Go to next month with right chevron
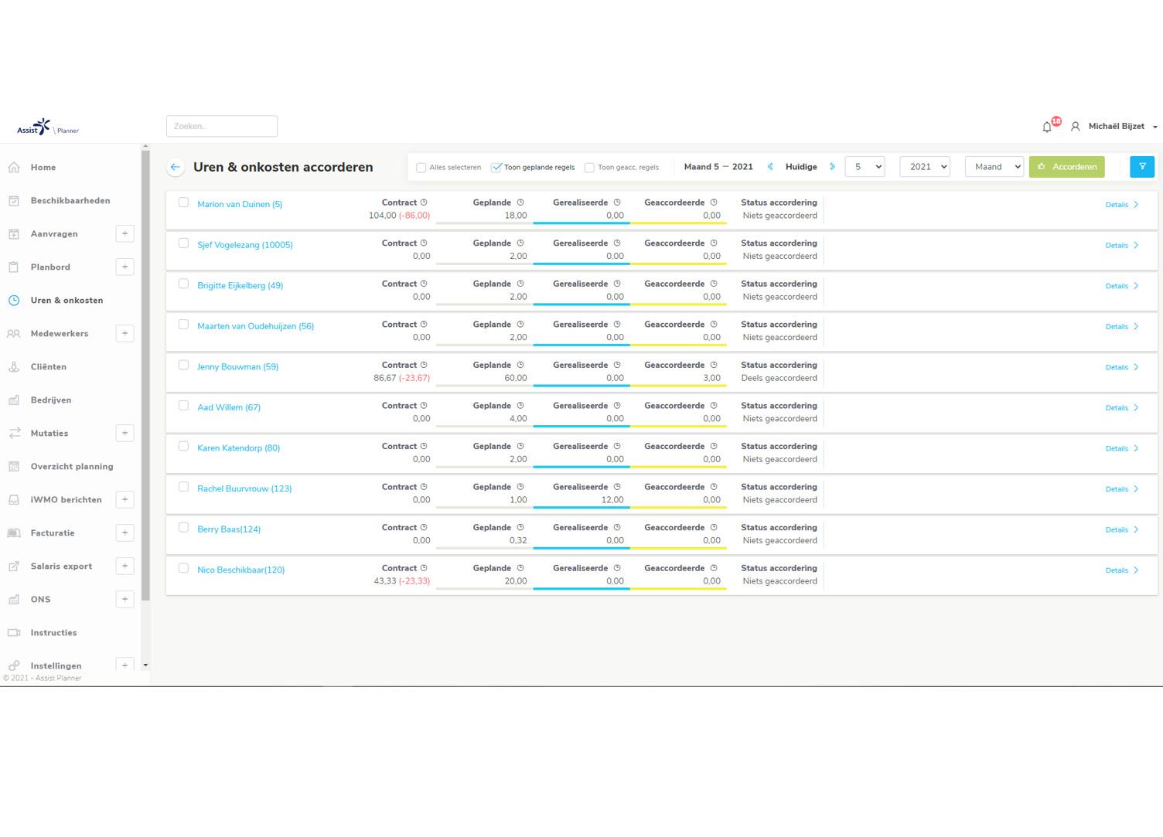Image resolution: width=1163 pixels, height=837 pixels. 832,167
